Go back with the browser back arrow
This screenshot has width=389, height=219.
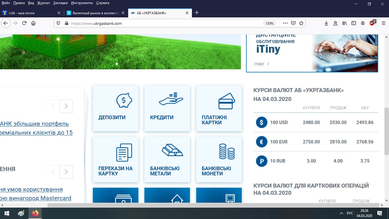tap(6, 23)
